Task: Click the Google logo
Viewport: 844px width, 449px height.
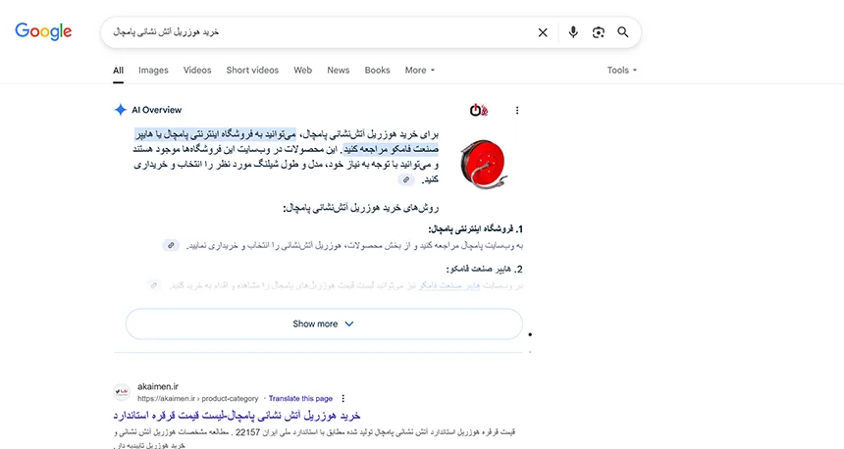Action: tap(43, 31)
